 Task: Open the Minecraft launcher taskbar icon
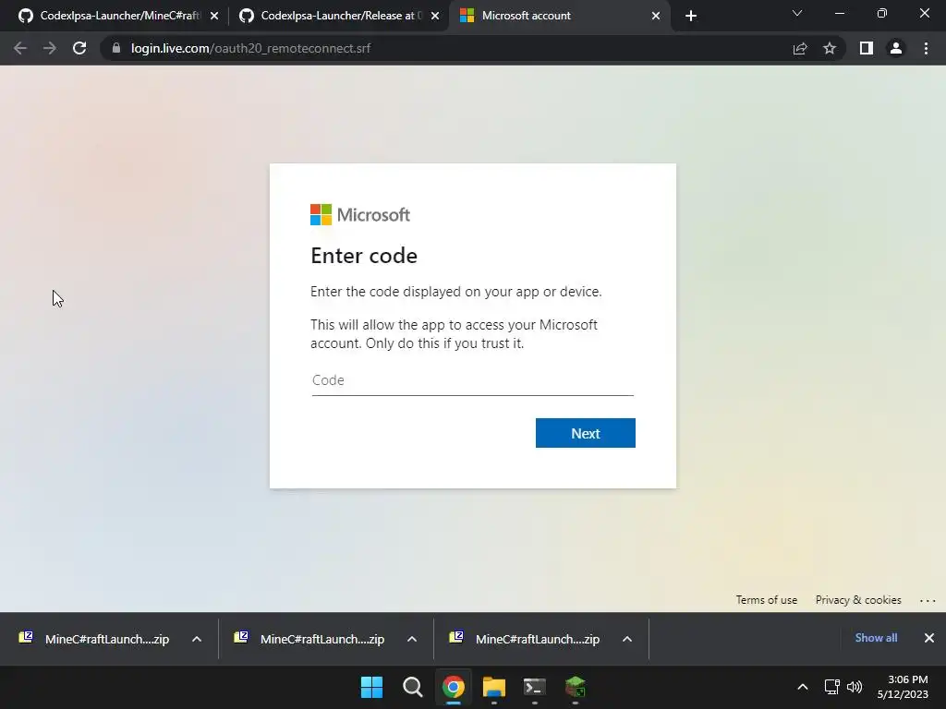point(576,687)
